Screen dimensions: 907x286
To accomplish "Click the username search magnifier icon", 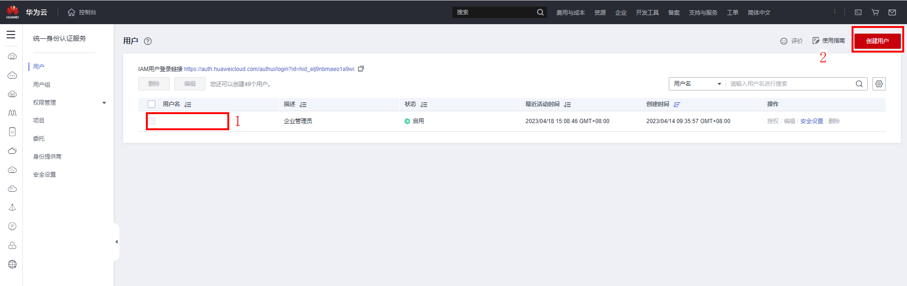I will tap(859, 84).
